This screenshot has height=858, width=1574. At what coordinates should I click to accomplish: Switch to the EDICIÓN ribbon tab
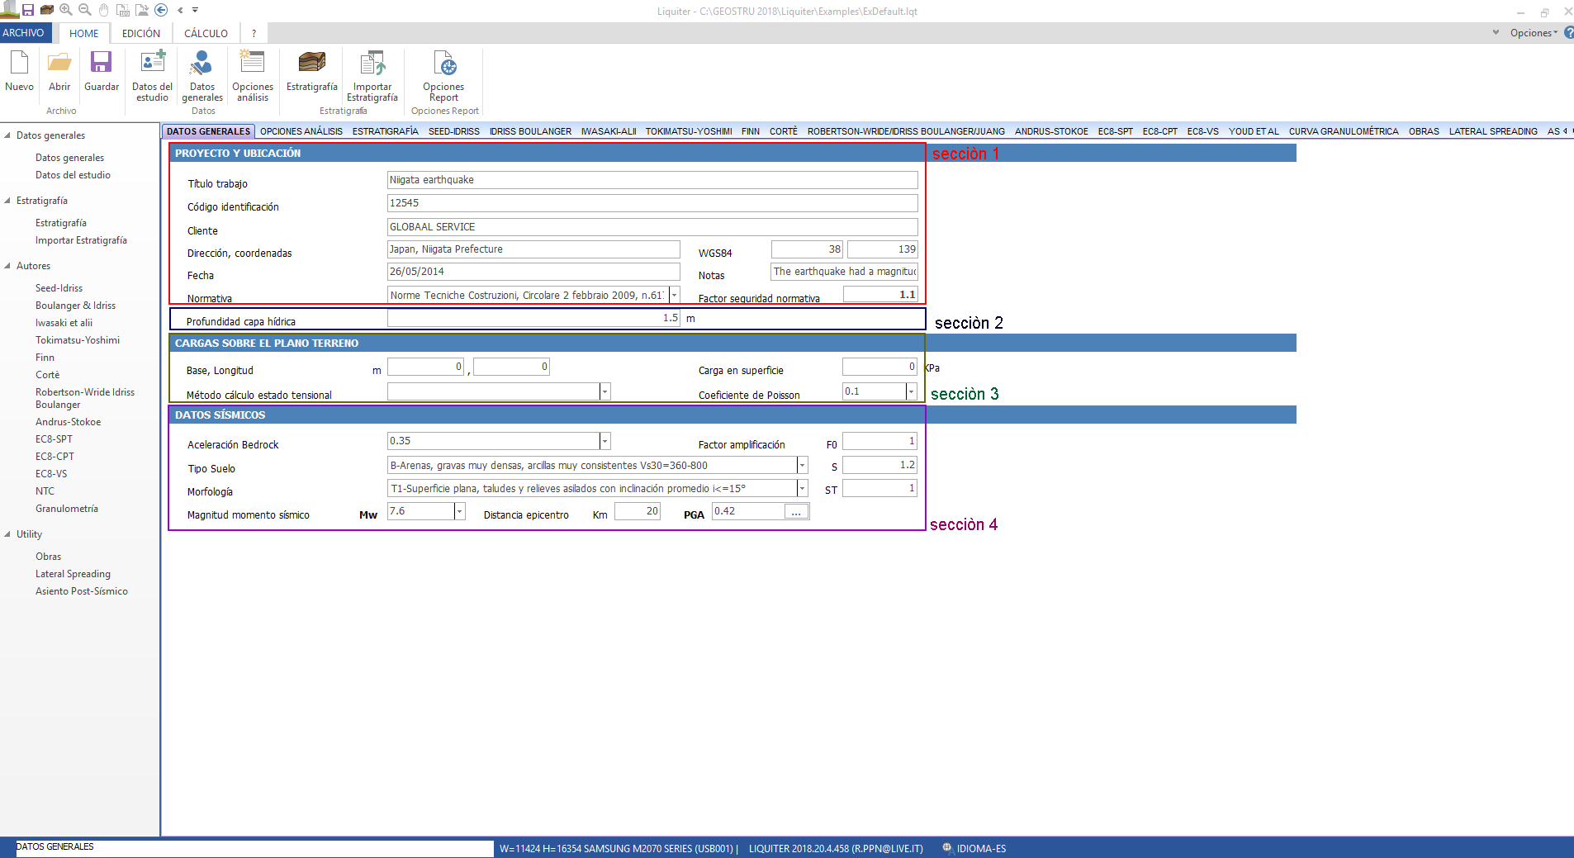[141, 33]
